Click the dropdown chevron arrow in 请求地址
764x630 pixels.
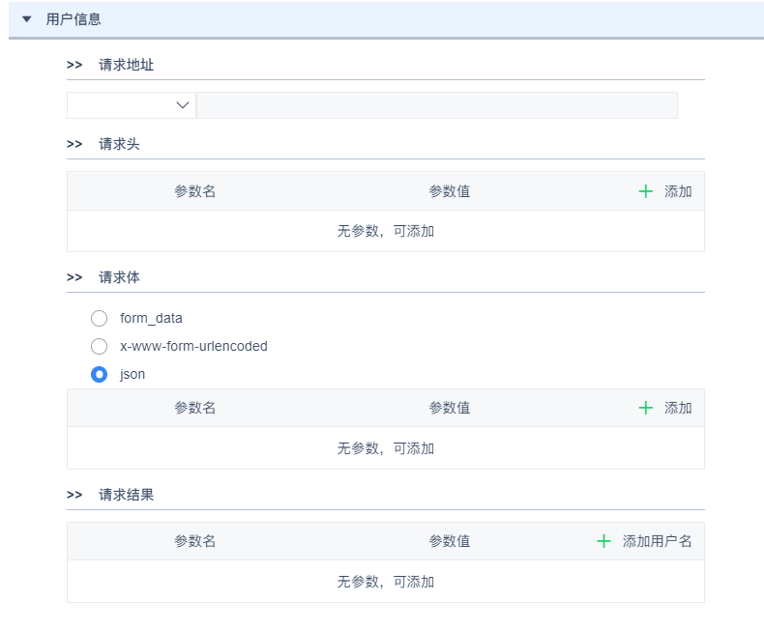(x=183, y=105)
